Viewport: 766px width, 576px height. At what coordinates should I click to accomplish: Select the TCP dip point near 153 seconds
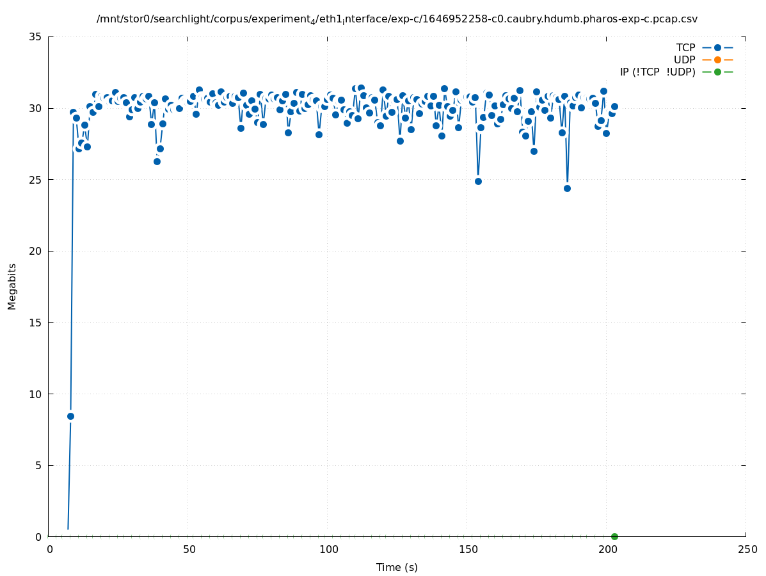coord(478,181)
